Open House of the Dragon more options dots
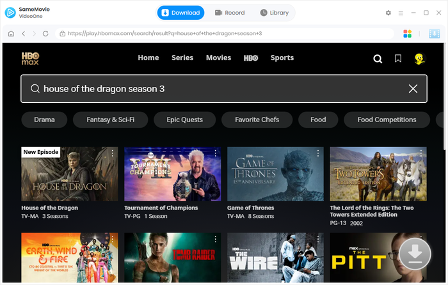 [x=113, y=153]
